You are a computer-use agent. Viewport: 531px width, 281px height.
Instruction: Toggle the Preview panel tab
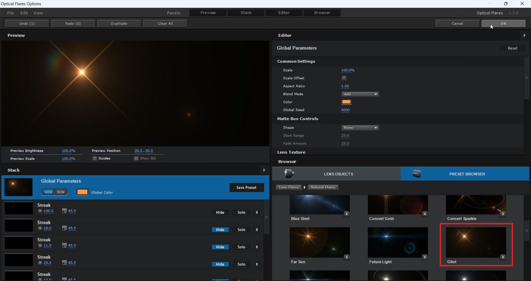click(x=208, y=13)
